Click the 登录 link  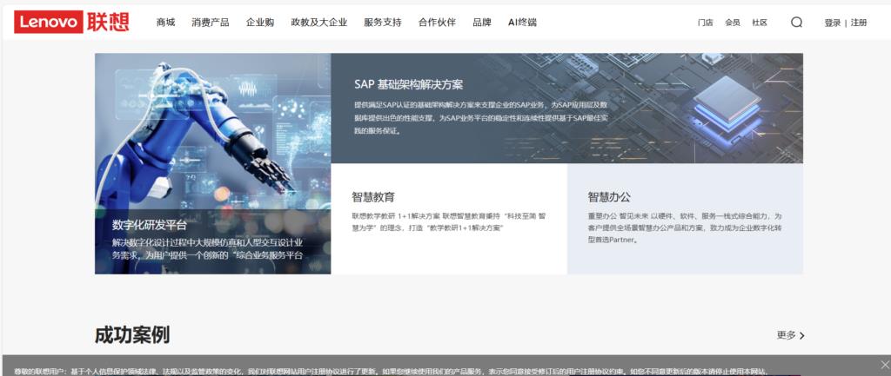pyautogui.click(x=833, y=23)
